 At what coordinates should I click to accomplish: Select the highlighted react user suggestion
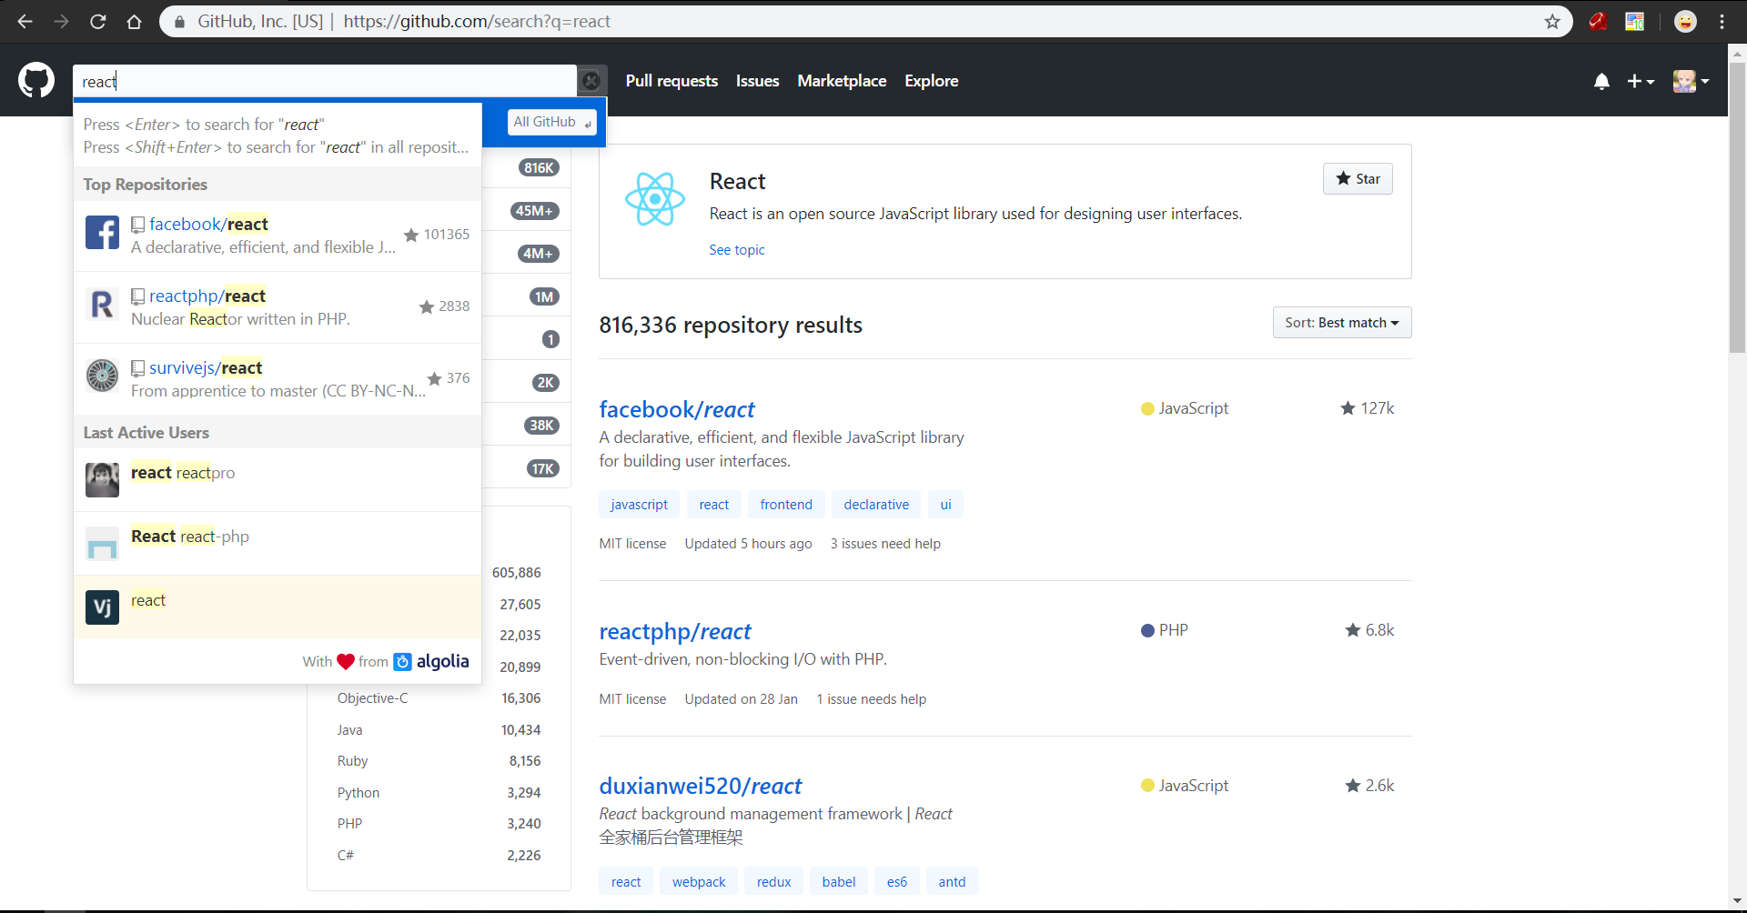click(278, 607)
